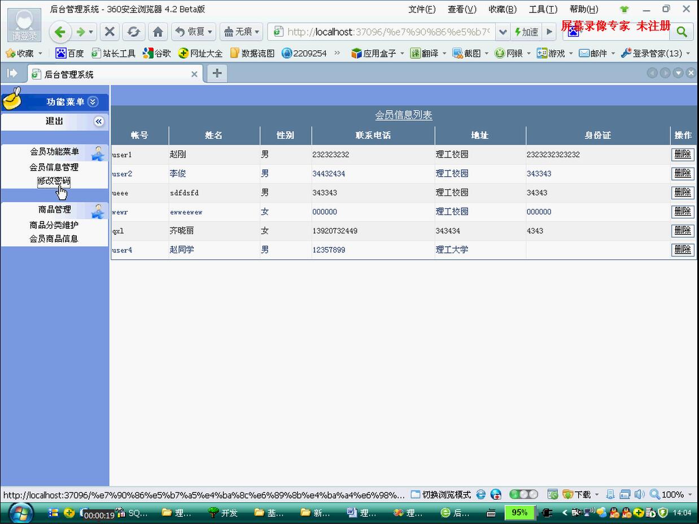
Task: Open the 站长工具 bookmark
Action: point(113,53)
